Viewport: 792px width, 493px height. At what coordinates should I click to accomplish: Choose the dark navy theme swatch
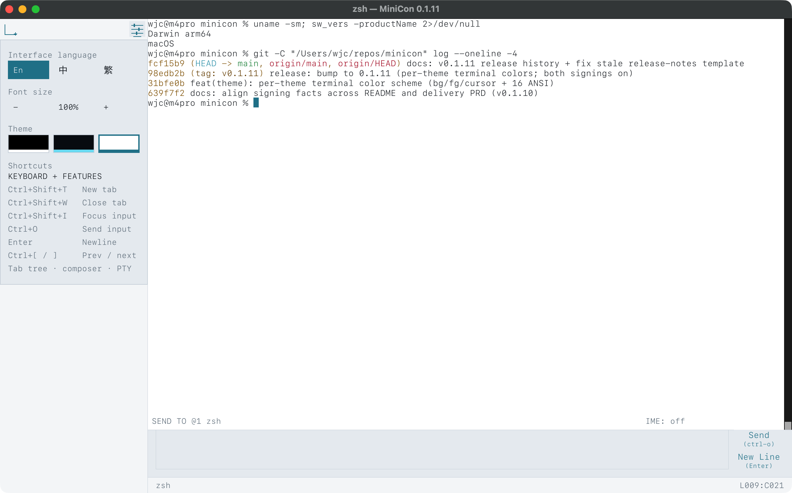74,143
